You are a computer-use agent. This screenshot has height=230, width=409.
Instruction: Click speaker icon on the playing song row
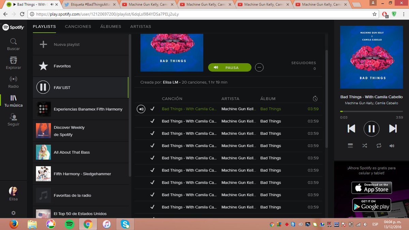click(141, 109)
